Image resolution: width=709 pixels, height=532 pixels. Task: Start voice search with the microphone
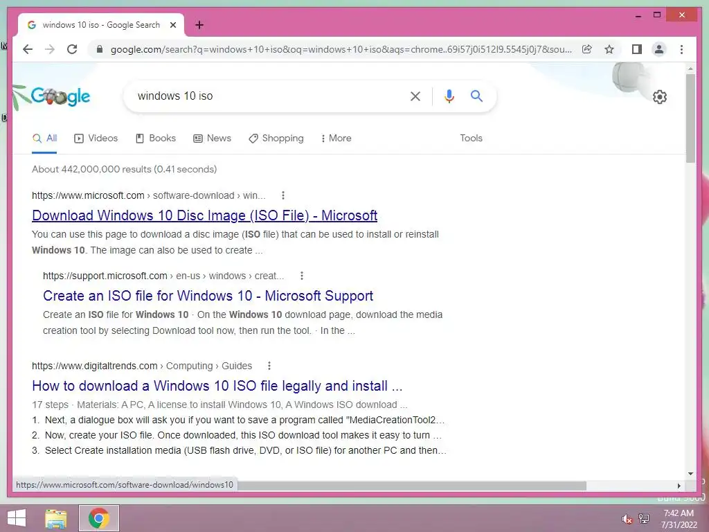(x=449, y=96)
